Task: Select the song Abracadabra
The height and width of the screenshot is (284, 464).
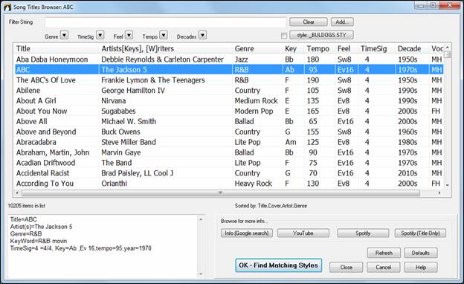Action: tap(228, 142)
